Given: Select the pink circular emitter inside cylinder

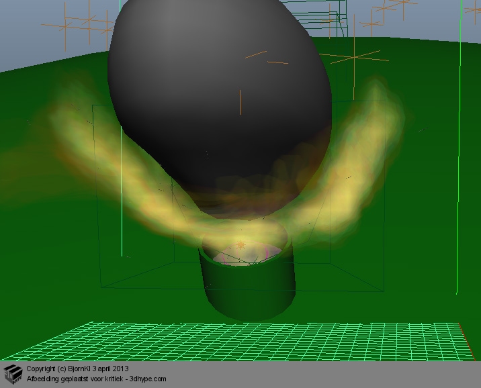Looking at the screenshot, I should coord(245,254).
